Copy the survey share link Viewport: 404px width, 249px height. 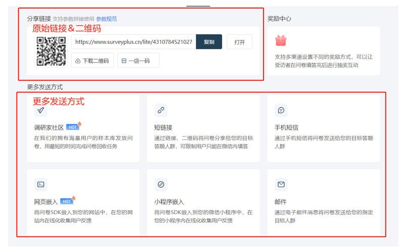click(209, 42)
